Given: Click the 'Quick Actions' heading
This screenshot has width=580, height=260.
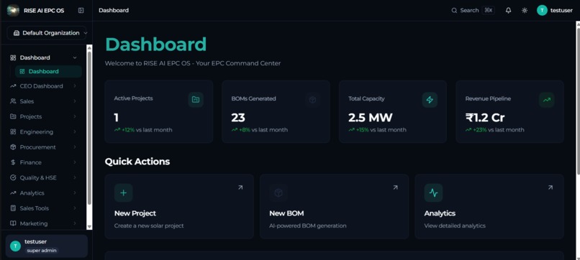Looking at the screenshot, I should click(x=137, y=162).
